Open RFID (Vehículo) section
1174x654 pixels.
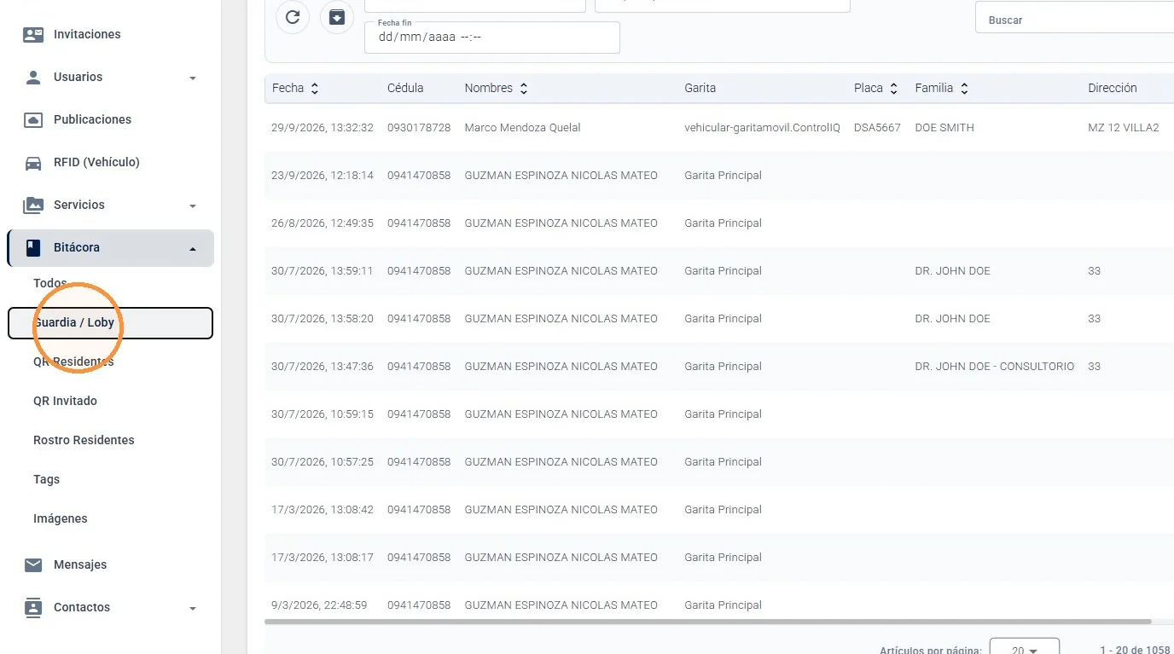[96, 162]
